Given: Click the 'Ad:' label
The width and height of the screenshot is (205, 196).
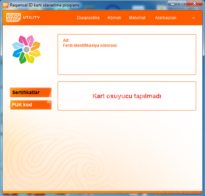Looking at the screenshot, I should coord(66,40).
